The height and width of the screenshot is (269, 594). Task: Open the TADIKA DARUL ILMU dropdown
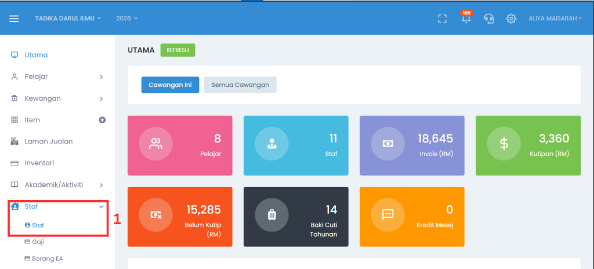point(68,18)
